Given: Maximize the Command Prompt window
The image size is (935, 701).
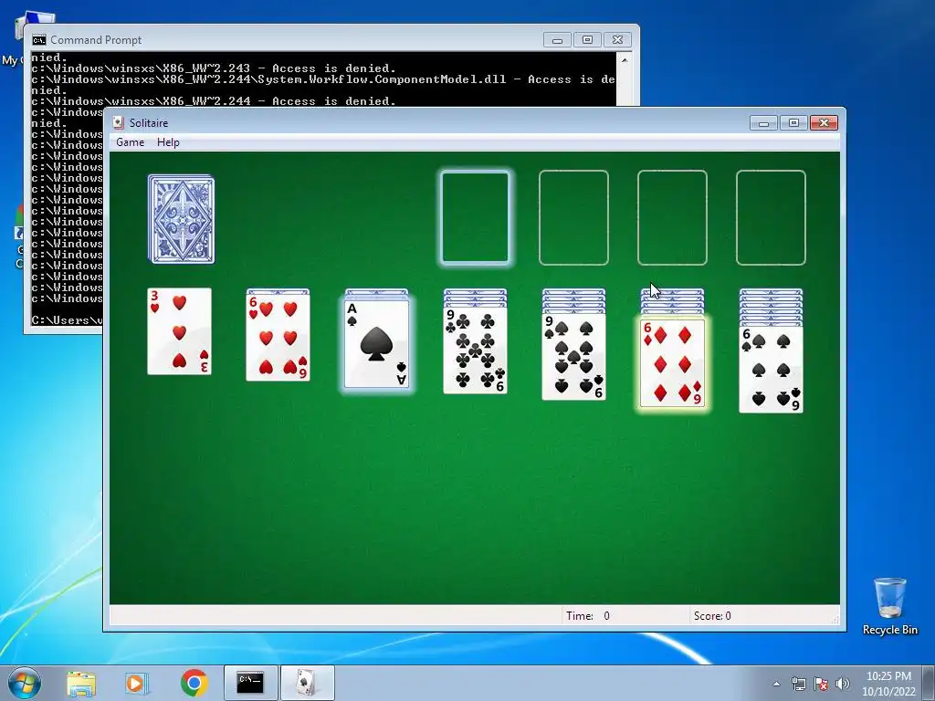Looking at the screenshot, I should pos(587,40).
